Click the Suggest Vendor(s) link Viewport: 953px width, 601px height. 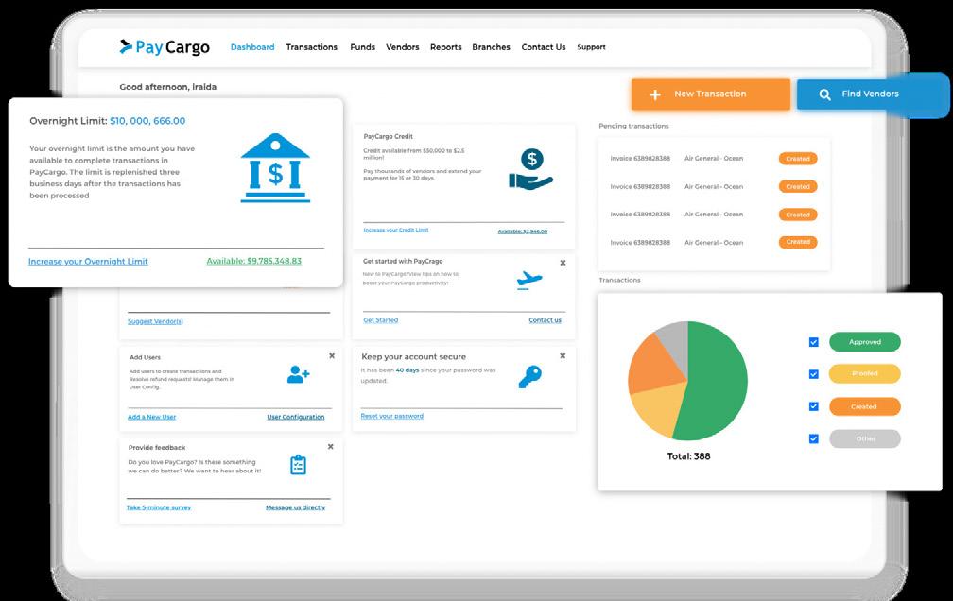click(155, 321)
